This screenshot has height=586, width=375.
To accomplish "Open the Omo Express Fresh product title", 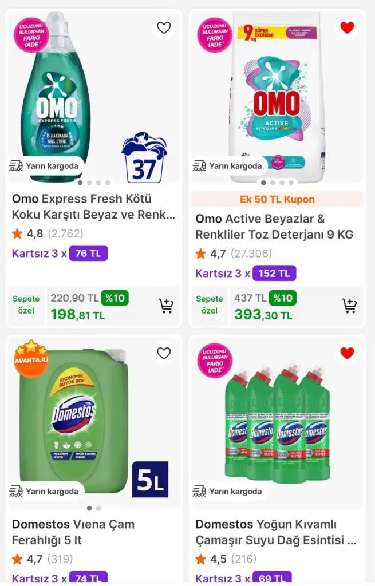I will coord(93,207).
